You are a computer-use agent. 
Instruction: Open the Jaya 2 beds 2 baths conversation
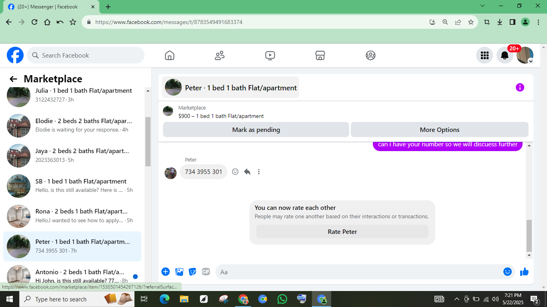click(x=72, y=155)
